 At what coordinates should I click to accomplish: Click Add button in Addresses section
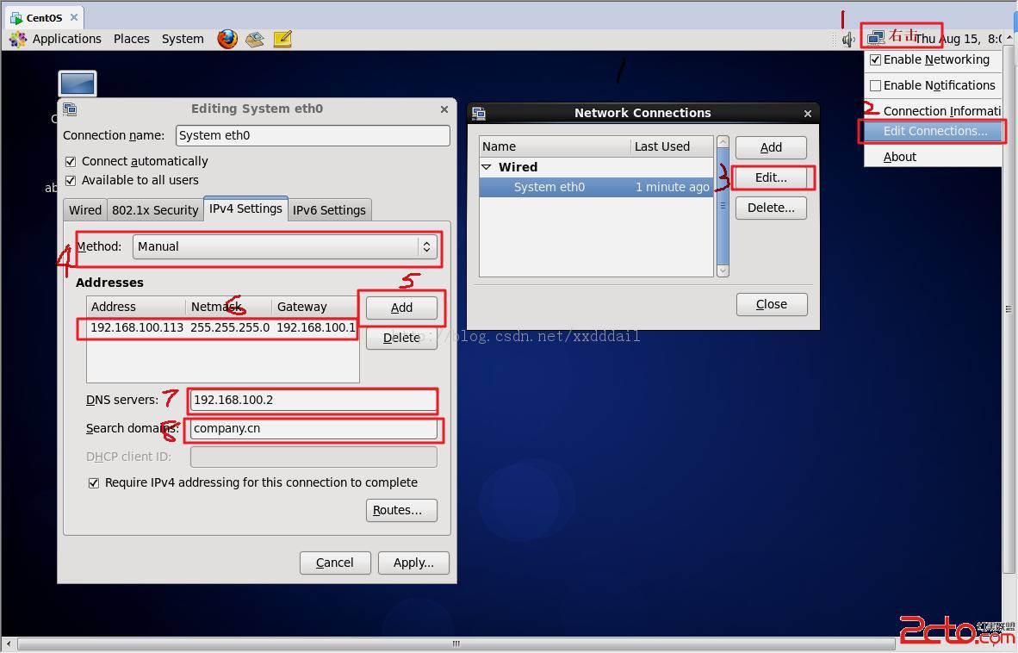coord(401,308)
